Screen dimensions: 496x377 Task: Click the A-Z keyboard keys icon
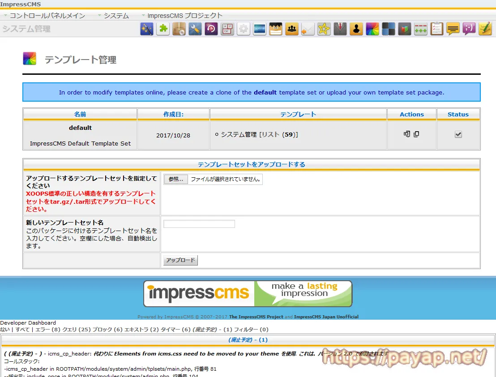click(x=227, y=29)
